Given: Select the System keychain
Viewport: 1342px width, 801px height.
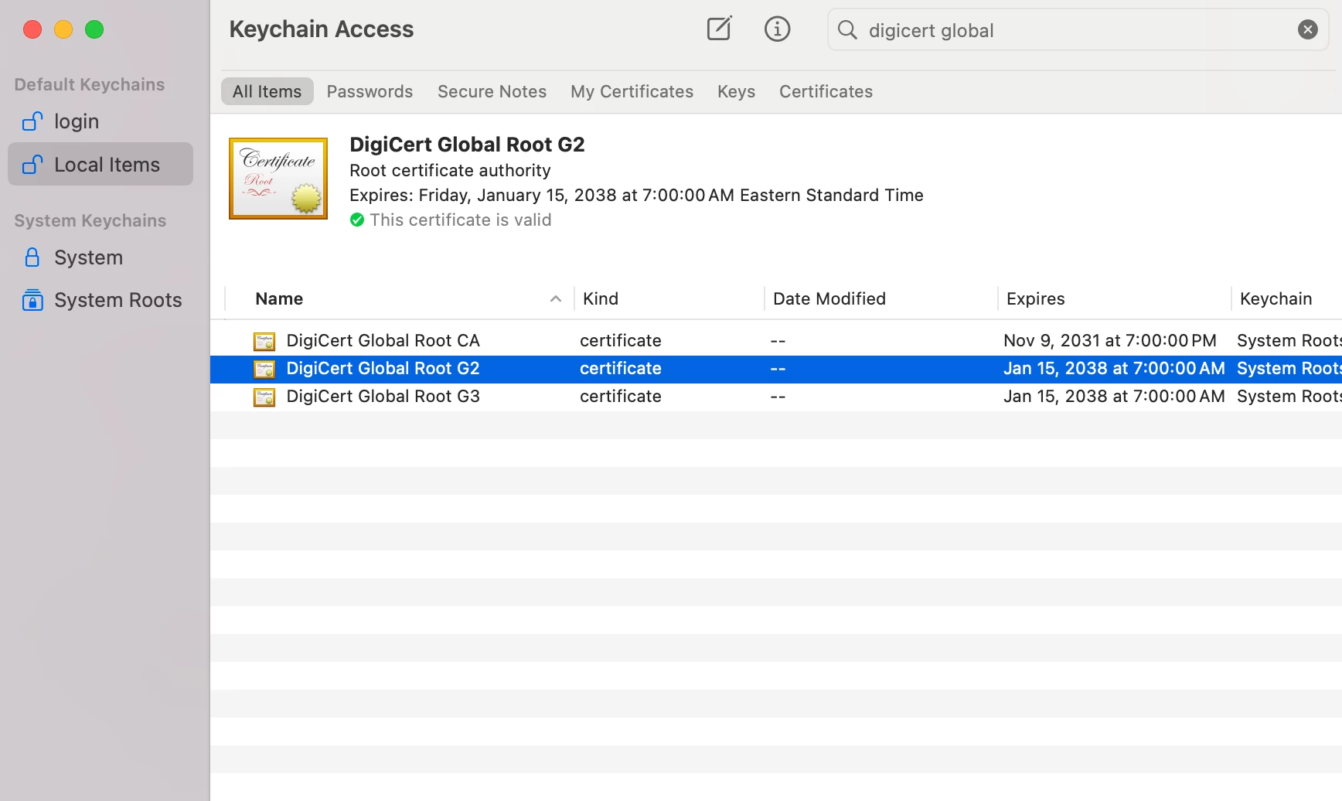Looking at the screenshot, I should (100, 257).
